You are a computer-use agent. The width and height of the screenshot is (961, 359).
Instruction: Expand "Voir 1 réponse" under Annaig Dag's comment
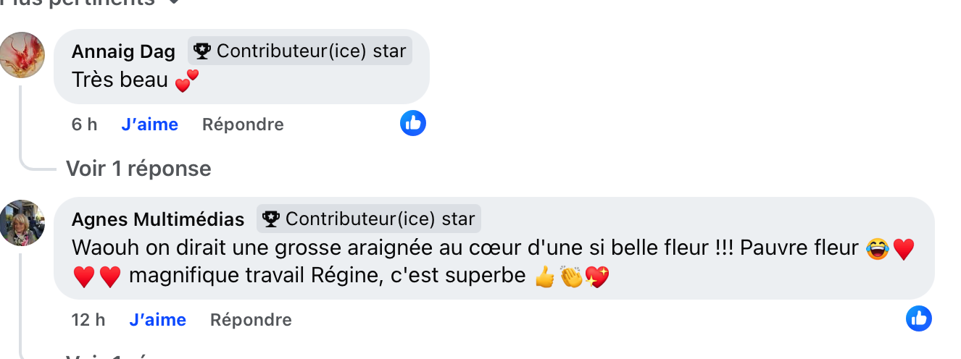138,169
